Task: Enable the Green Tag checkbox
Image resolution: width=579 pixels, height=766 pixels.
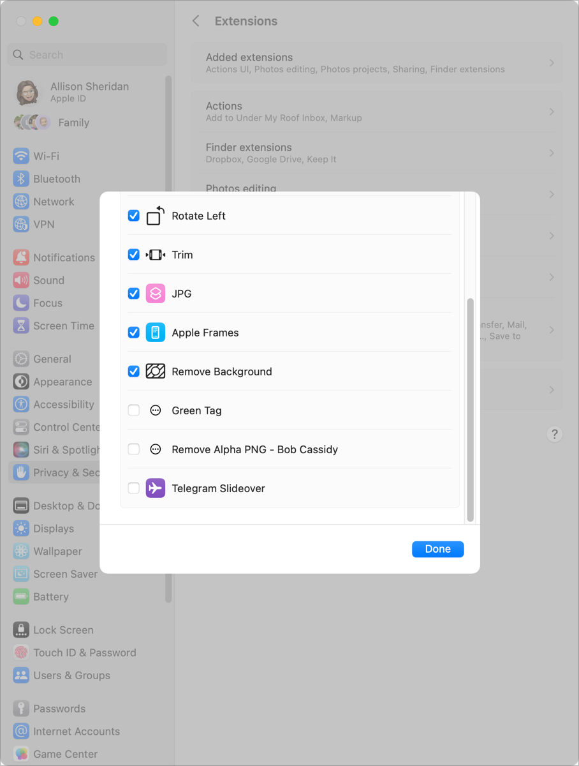Action: coord(134,410)
